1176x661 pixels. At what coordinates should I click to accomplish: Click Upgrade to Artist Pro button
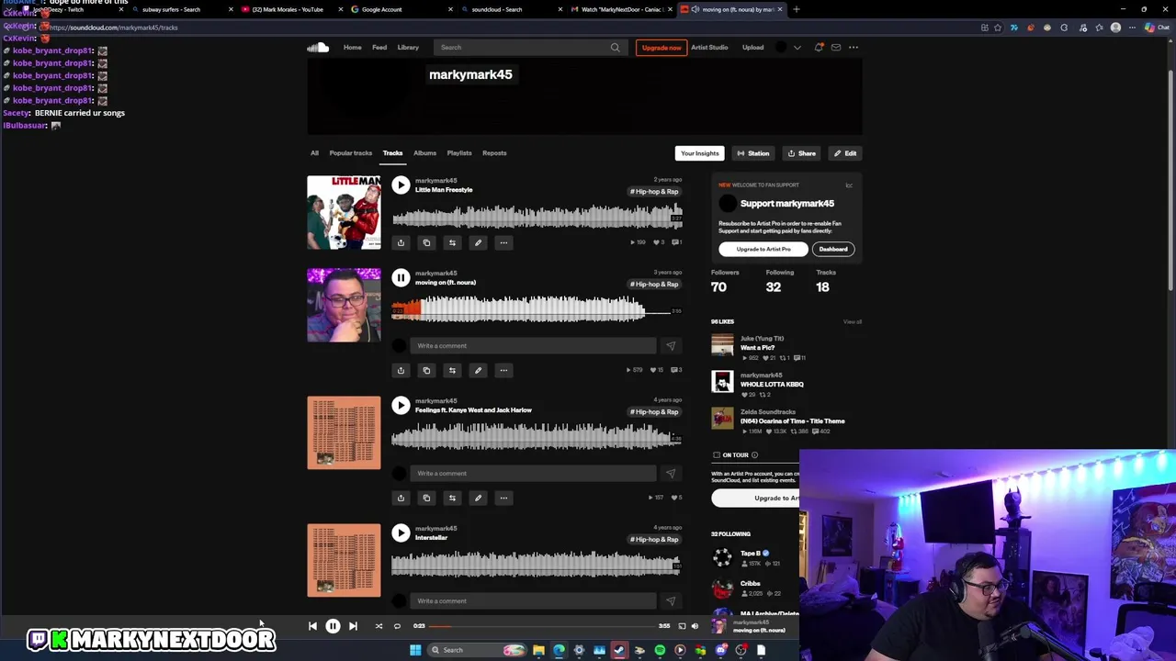(763, 249)
